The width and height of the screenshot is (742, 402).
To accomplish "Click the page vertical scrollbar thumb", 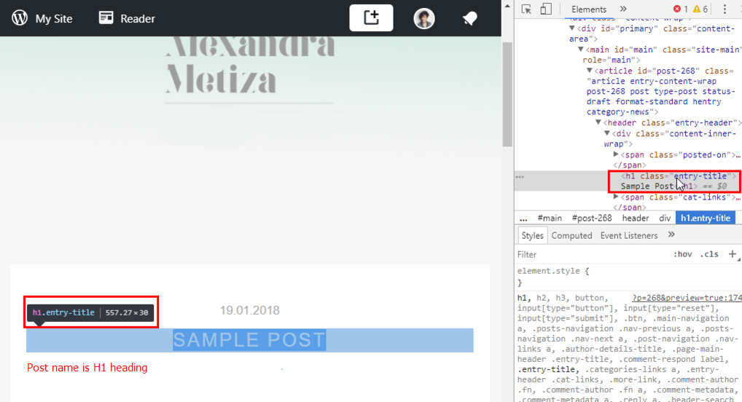I will [507, 95].
